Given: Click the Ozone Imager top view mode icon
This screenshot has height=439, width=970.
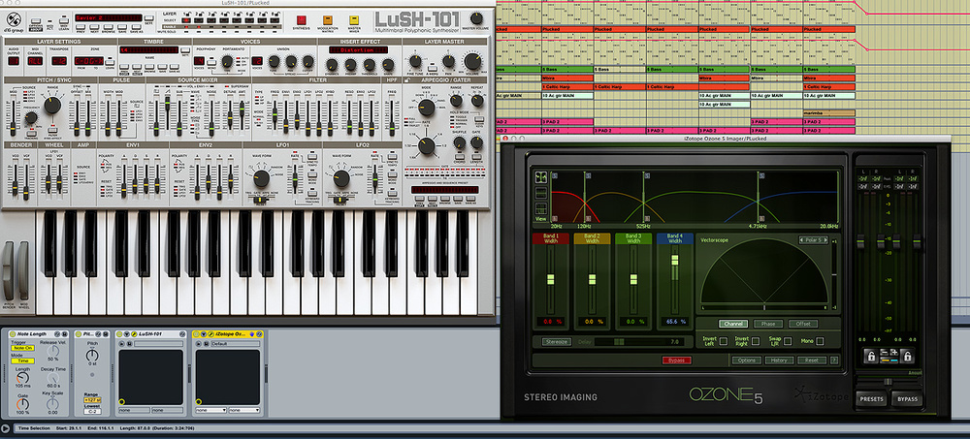Looking at the screenshot, I should pyautogui.click(x=540, y=176).
